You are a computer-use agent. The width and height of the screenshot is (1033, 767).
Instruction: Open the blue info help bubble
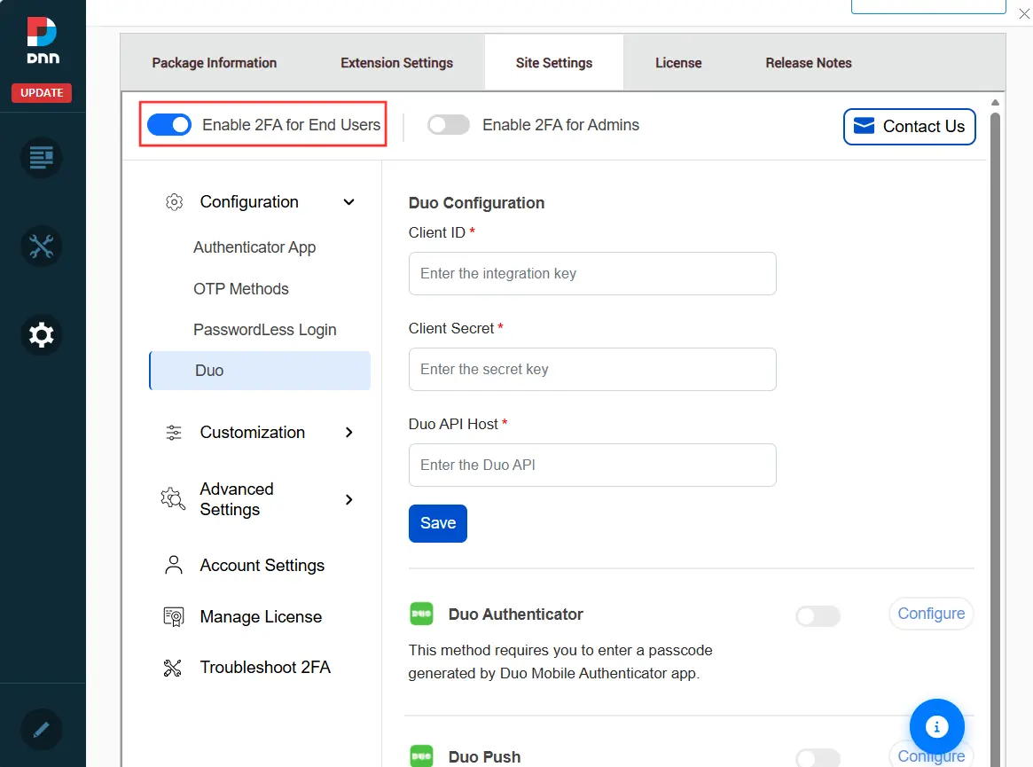(937, 726)
